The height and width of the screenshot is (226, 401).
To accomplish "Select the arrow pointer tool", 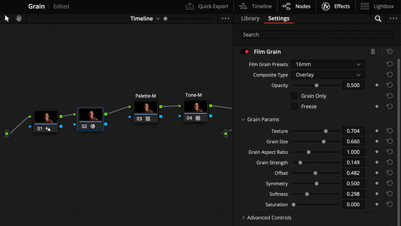I will coord(6,18).
